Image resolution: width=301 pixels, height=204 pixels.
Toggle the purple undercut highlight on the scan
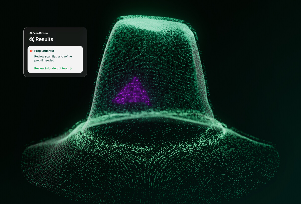tap(133, 93)
